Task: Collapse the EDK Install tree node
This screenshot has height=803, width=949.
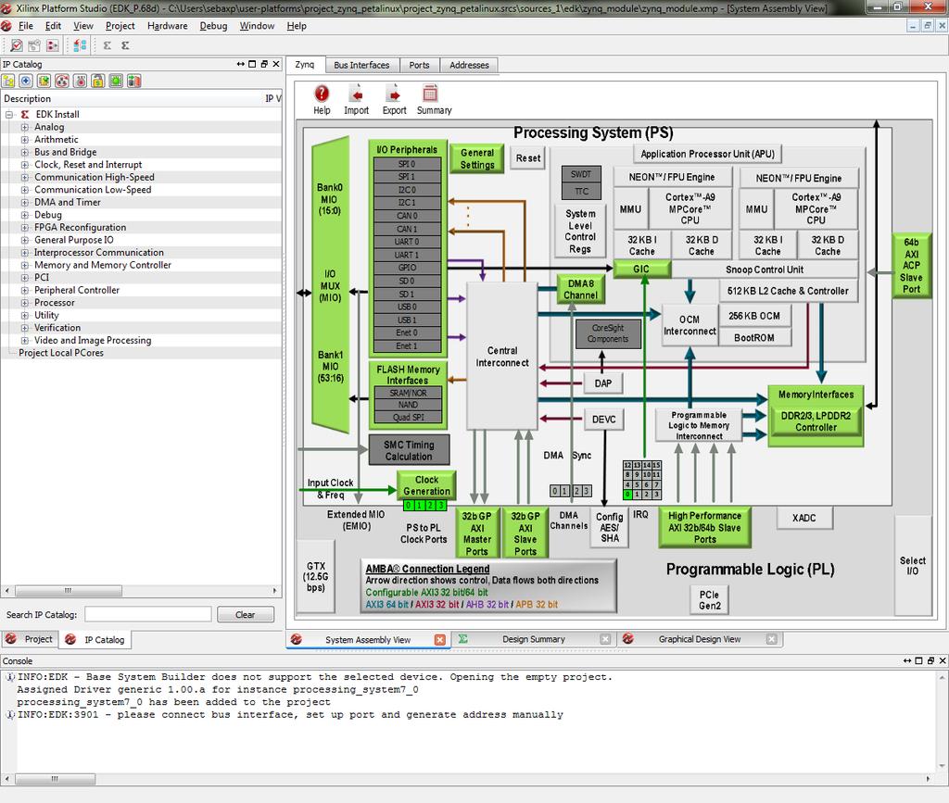Action: [x=9, y=114]
